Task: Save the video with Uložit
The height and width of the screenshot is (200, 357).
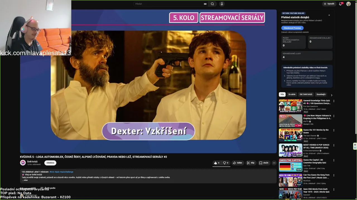Action: [264, 163]
